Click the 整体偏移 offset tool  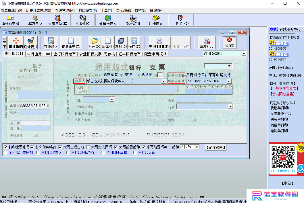pos(16,43)
